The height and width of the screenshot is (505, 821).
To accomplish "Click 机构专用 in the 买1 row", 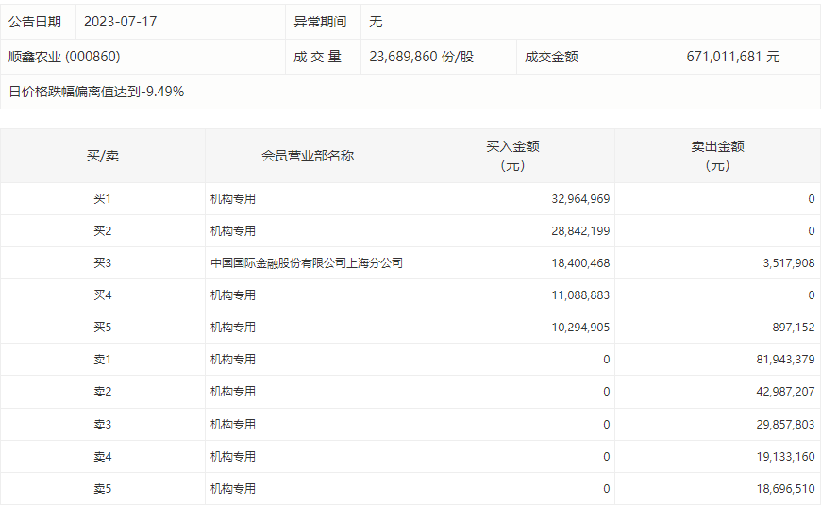I will (233, 198).
